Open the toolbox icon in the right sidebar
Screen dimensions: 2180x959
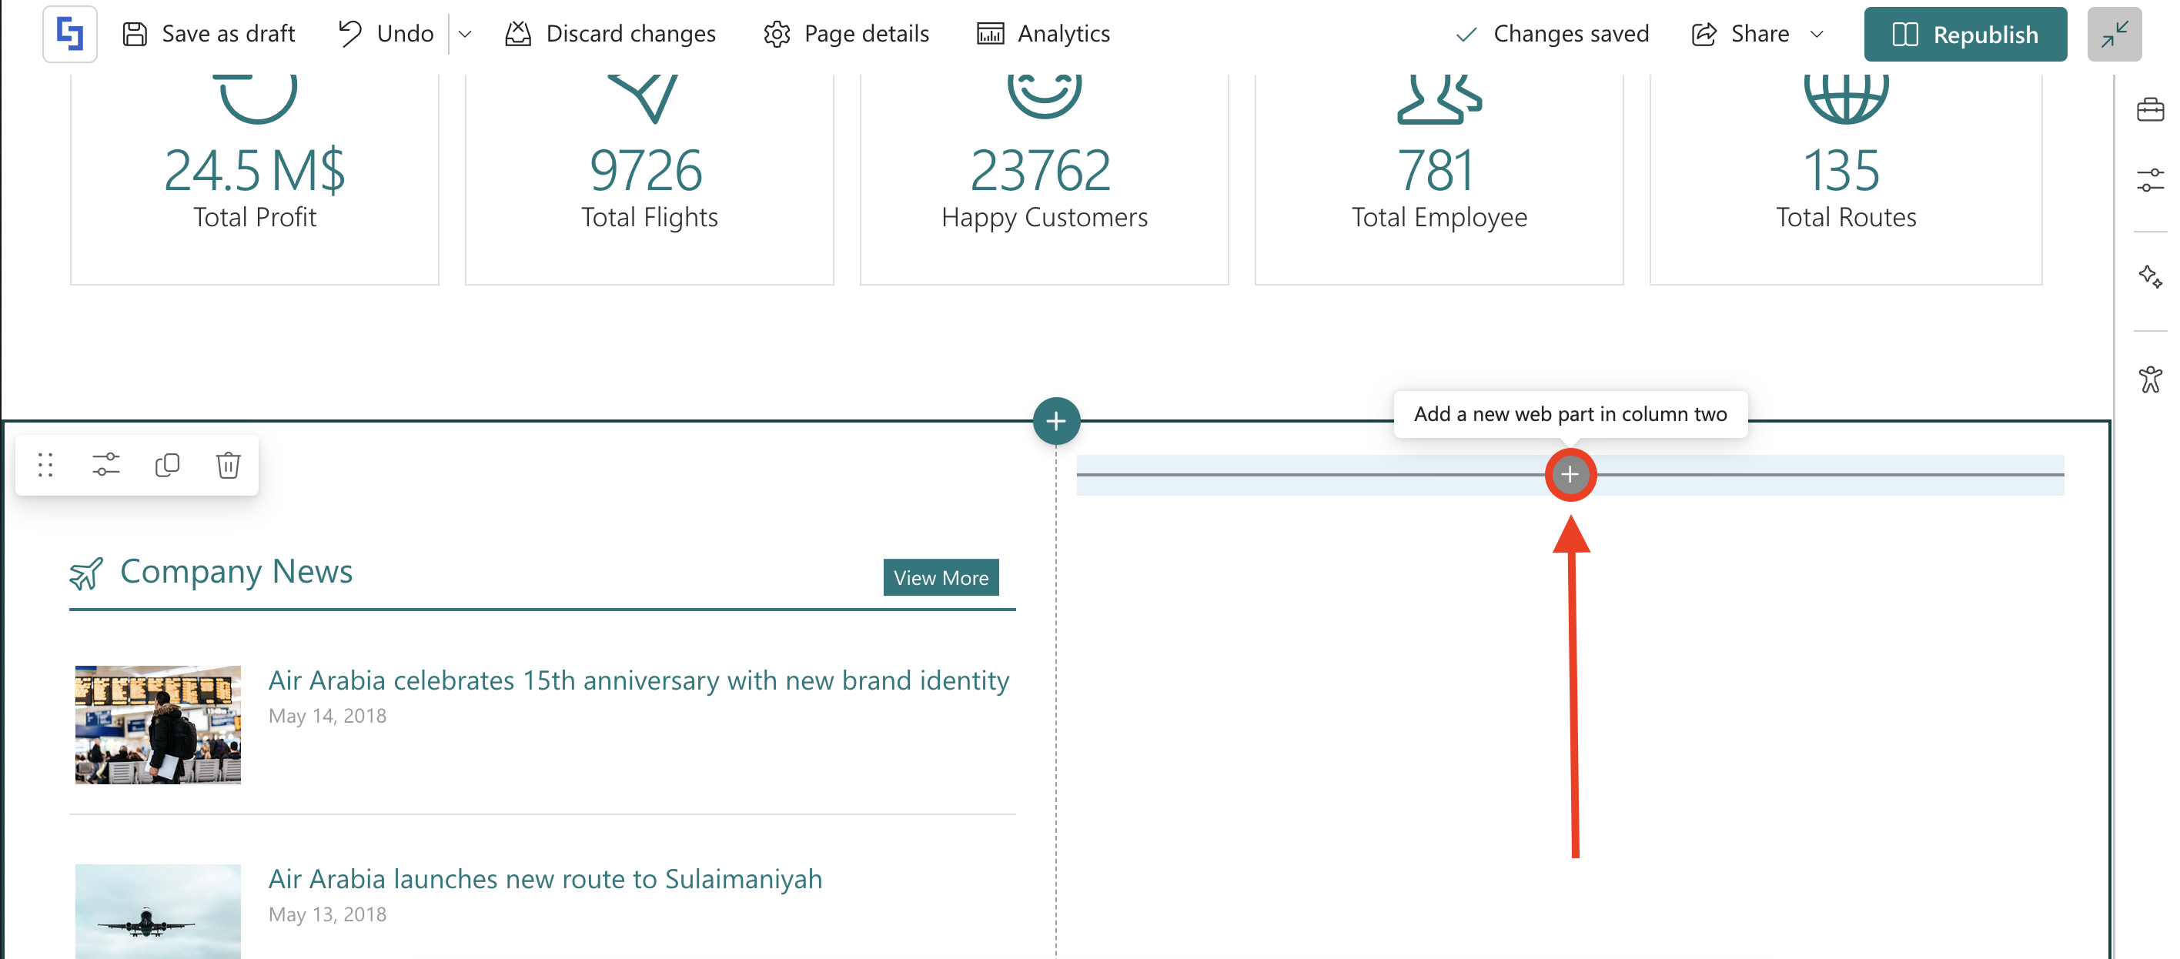tap(2149, 110)
